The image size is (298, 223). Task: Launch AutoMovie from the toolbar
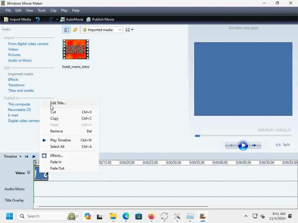[72, 19]
